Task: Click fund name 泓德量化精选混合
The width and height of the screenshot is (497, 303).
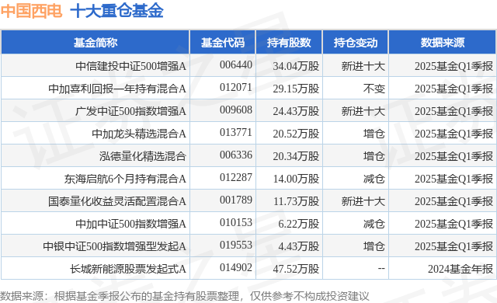Action: [x=142, y=156]
